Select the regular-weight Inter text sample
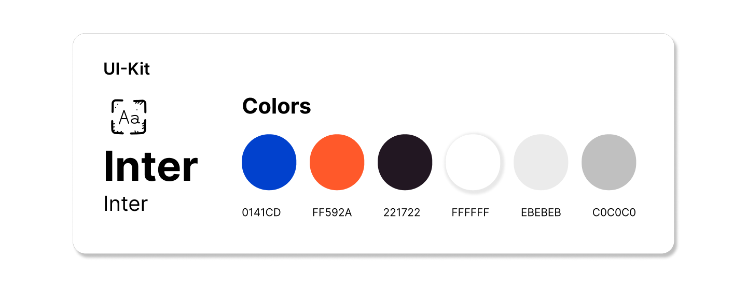The height and width of the screenshot is (287, 747). (126, 204)
